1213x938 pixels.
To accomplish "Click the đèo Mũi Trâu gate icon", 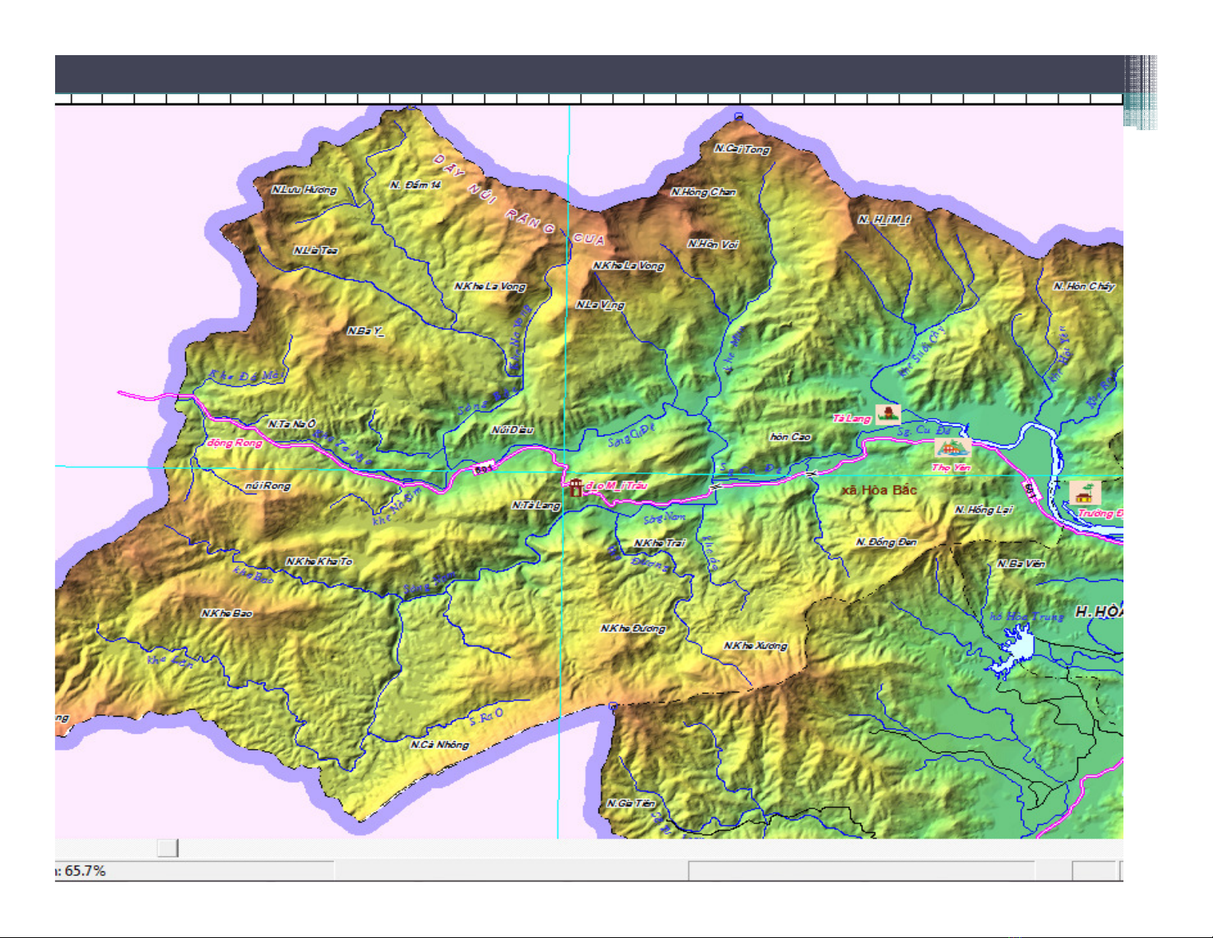I will coord(576,486).
